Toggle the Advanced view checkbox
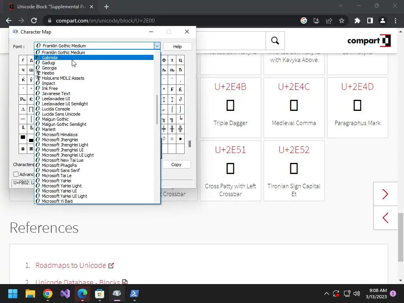Image resolution: width=404 pixels, height=303 pixels. pos(16,174)
